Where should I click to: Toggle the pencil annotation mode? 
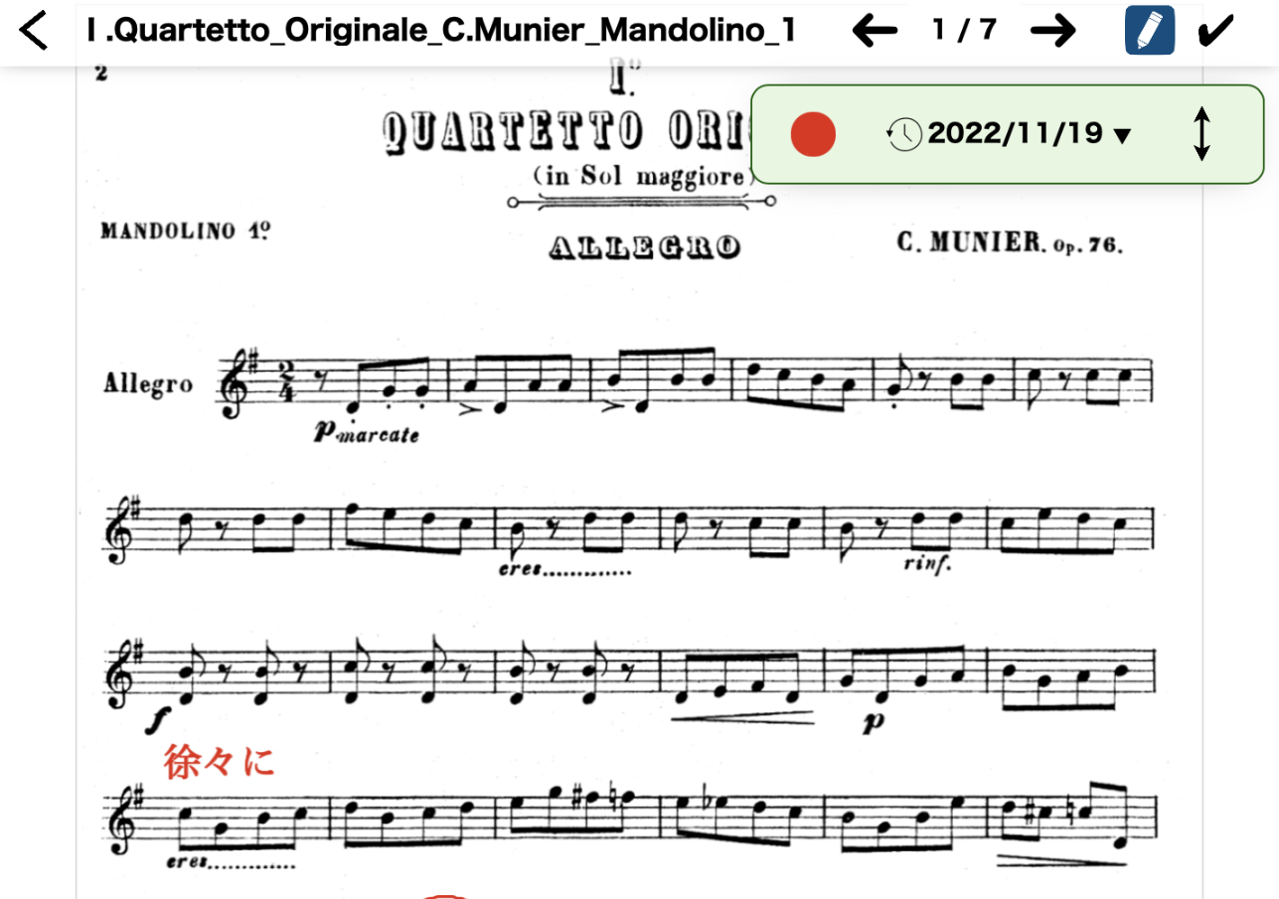(x=1150, y=31)
